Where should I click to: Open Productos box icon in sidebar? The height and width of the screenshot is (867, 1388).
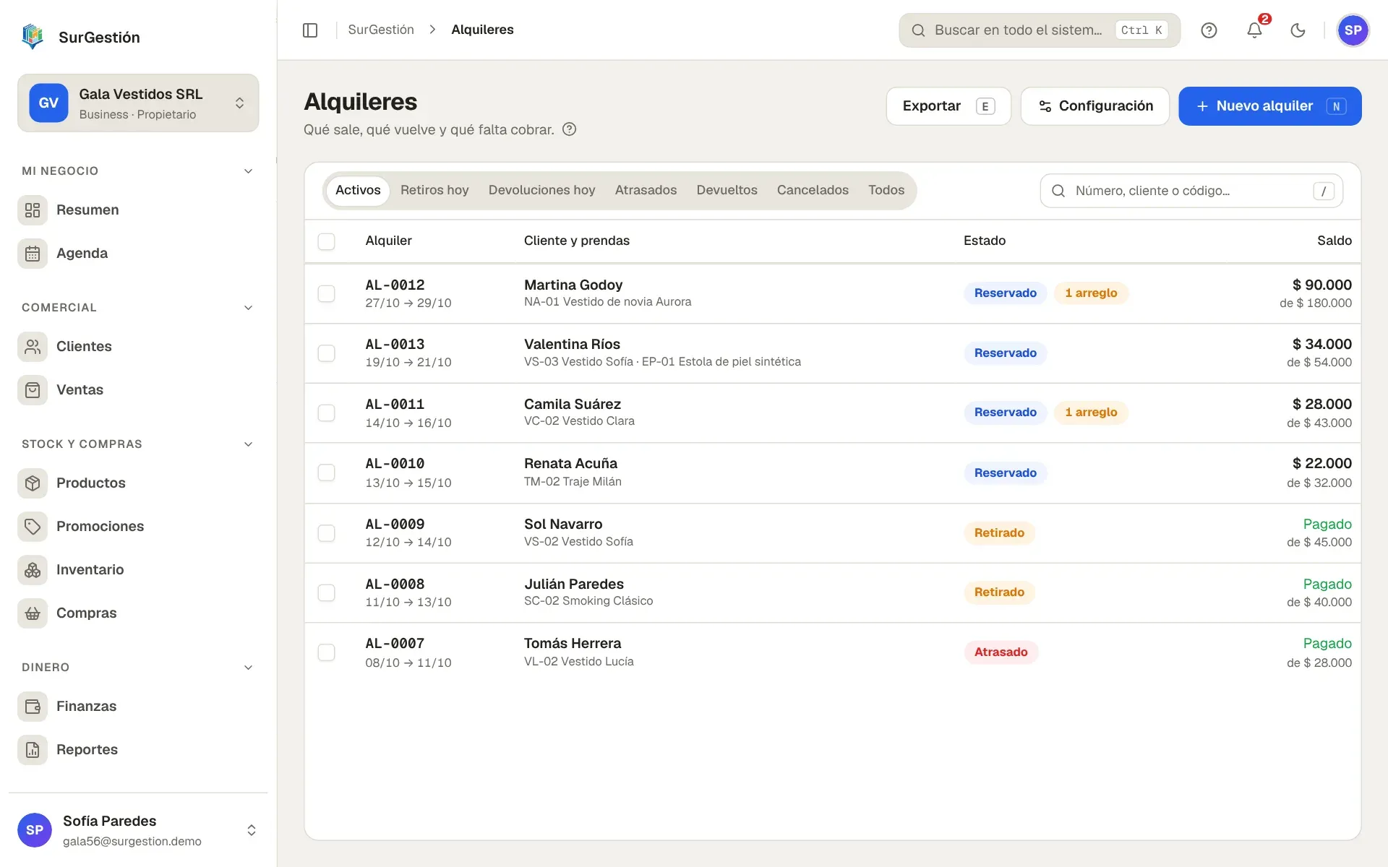pyautogui.click(x=33, y=483)
